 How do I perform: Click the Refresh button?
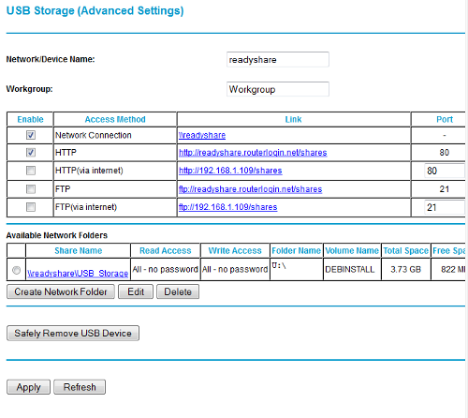(x=80, y=387)
